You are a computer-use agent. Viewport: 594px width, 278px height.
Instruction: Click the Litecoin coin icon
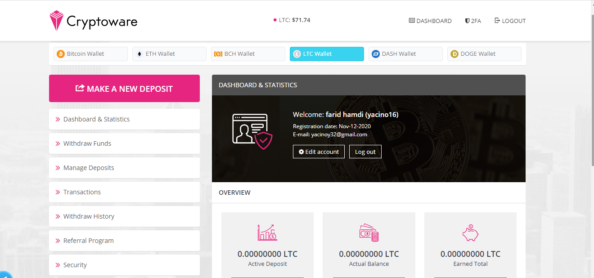[x=297, y=54]
